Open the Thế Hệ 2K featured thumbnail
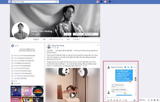 [x=27, y=91]
